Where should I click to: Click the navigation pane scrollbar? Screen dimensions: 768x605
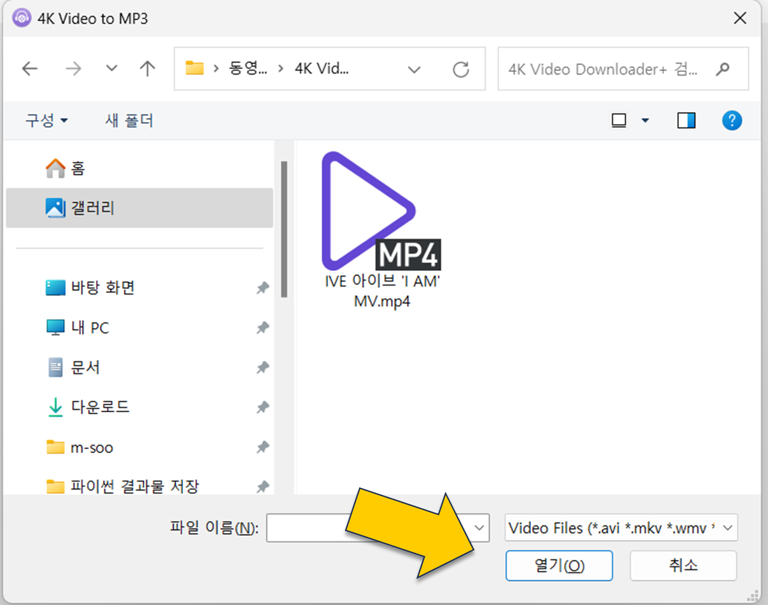tap(284, 230)
